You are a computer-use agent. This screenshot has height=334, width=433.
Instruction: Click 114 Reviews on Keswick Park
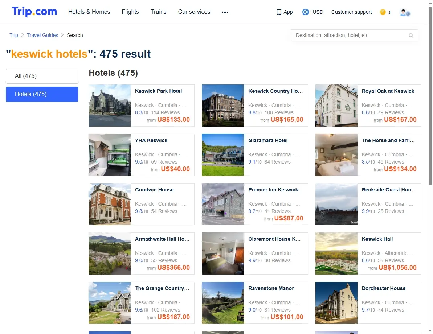[x=166, y=112]
